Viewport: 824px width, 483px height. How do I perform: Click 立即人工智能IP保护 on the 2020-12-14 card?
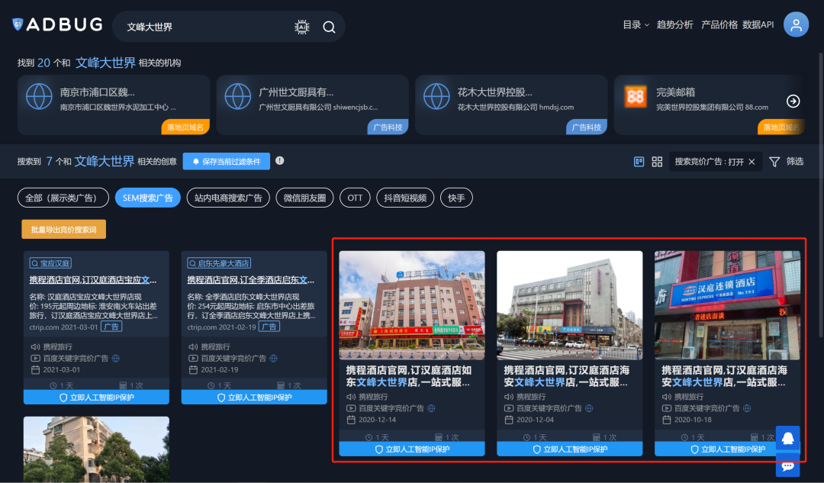pos(412,449)
